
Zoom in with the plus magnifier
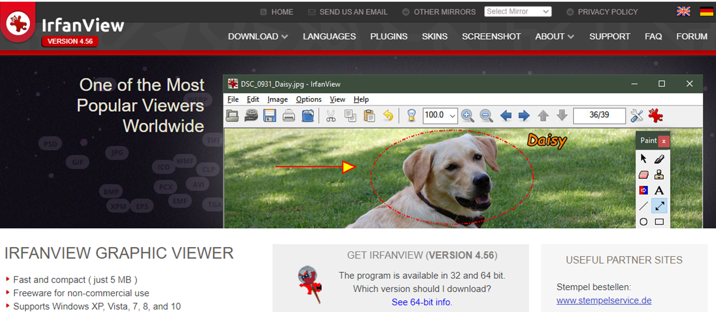[467, 116]
